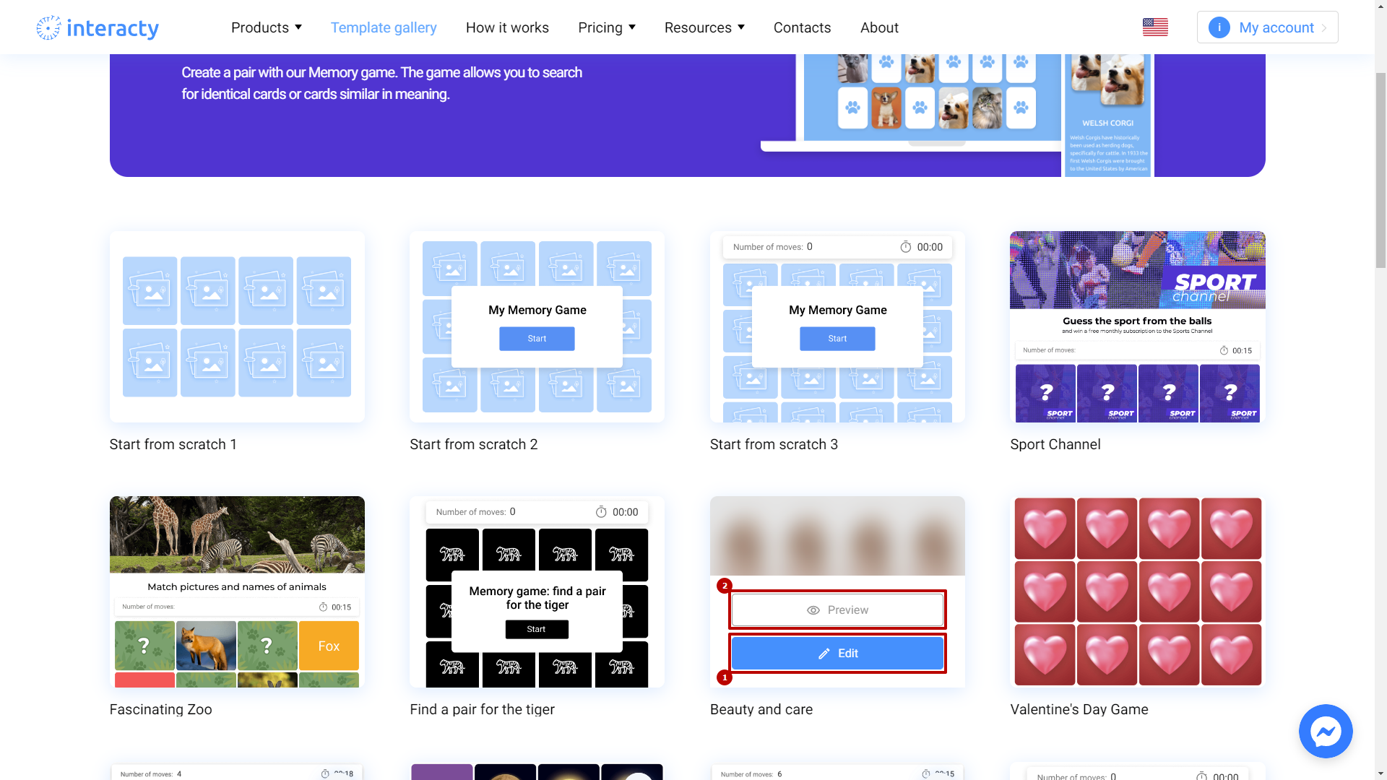
Task: Click the US flag language icon
Action: tap(1156, 27)
